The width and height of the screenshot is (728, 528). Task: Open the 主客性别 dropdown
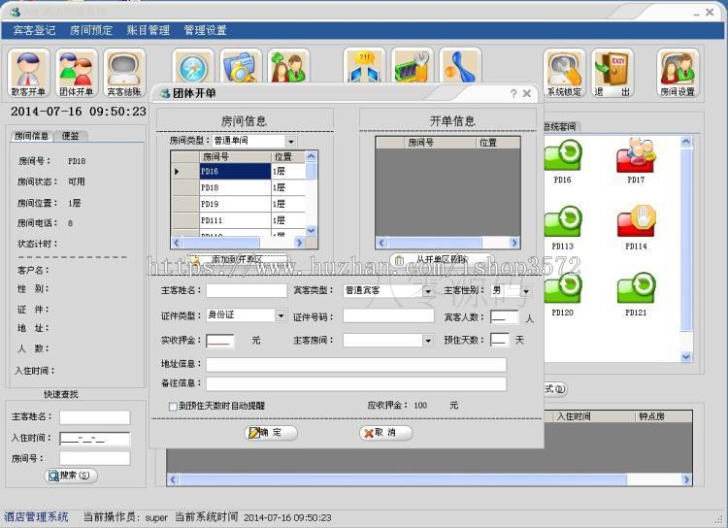(525, 291)
